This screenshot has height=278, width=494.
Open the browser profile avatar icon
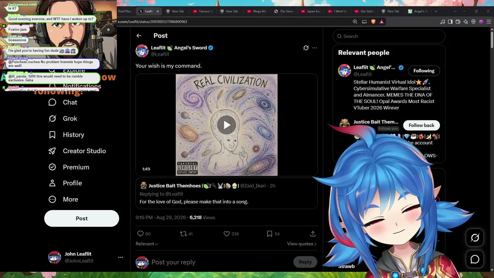point(481,22)
